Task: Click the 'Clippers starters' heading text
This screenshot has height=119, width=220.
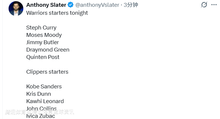Action: pos(47,72)
